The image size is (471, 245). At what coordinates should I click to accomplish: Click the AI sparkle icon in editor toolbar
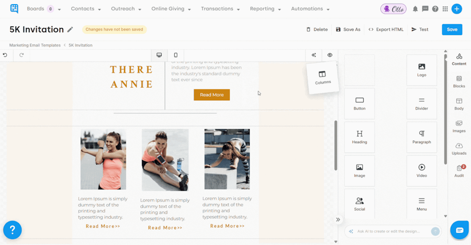pyautogui.click(x=313, y=55)
